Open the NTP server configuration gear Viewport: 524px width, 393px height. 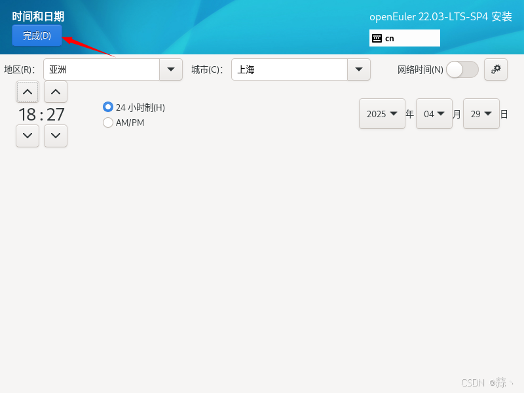(496, 69)
